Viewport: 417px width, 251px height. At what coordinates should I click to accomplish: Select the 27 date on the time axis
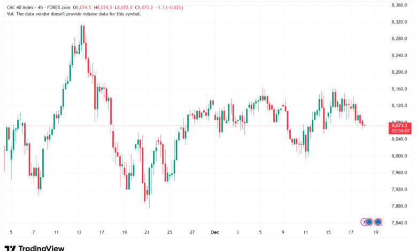(191, 233)
